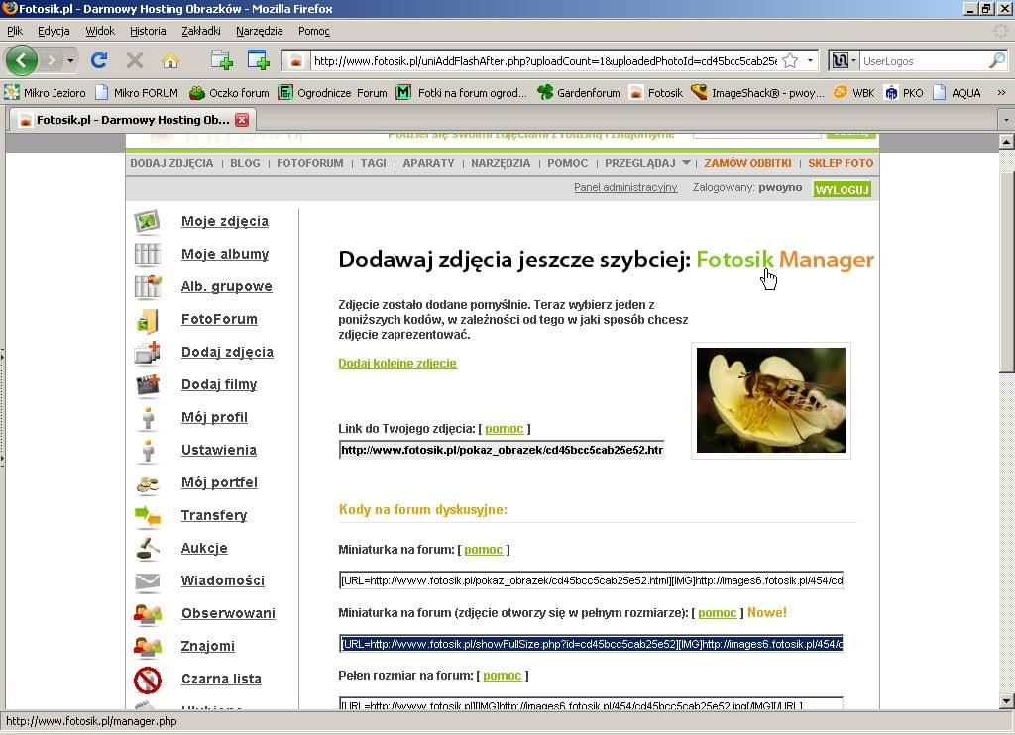Open the APARATY navigation item
Viewport: 1015px width, 735px height.
[428, 163]
